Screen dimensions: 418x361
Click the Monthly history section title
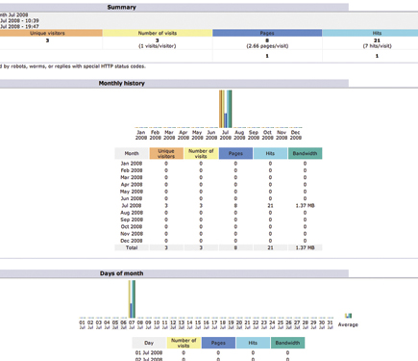tap(122, 83)
